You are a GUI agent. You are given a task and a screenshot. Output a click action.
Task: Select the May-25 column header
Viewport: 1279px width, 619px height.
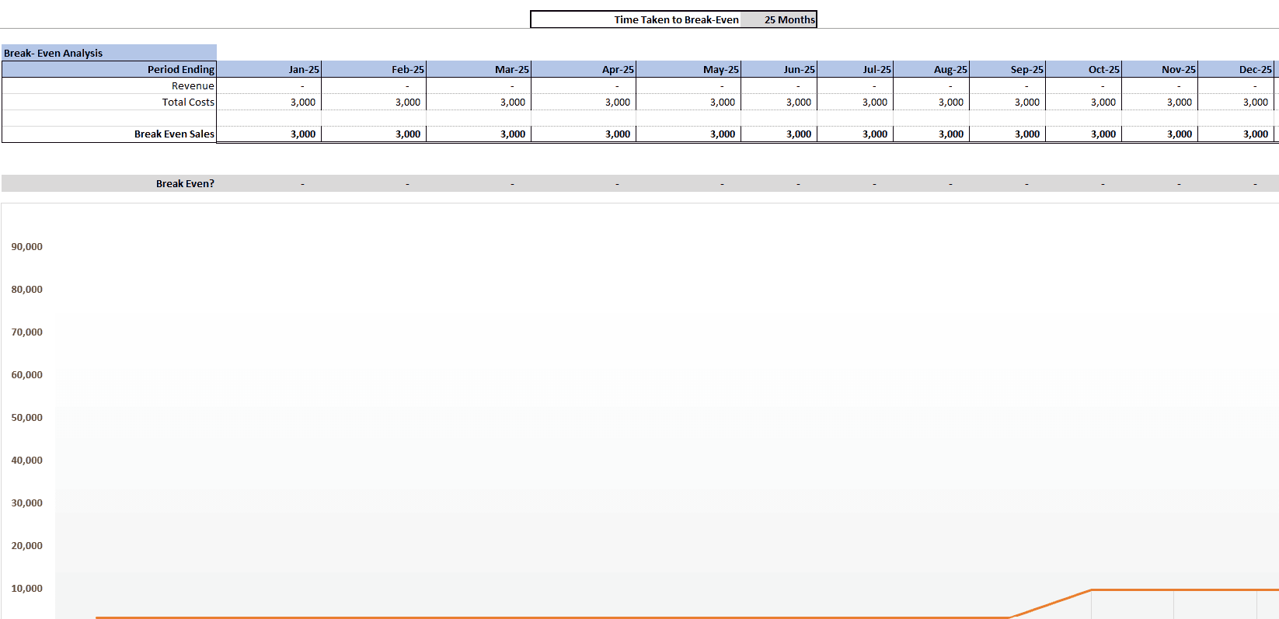688,69
